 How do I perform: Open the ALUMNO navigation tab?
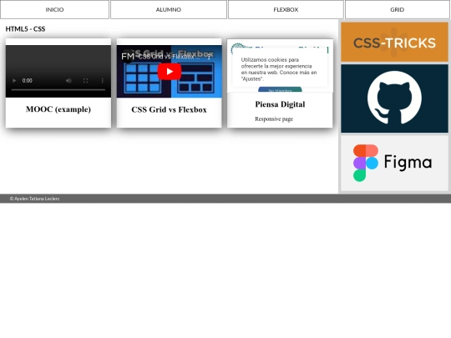(169, 9)
